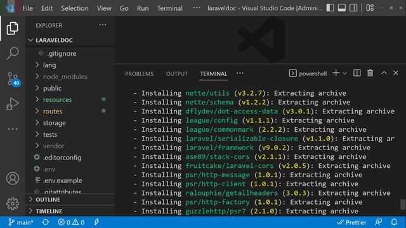Open the Customize Layout icon
406x228 pixels.
370,8
